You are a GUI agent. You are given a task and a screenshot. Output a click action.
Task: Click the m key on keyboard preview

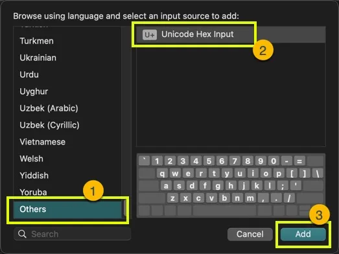point(250,198)
